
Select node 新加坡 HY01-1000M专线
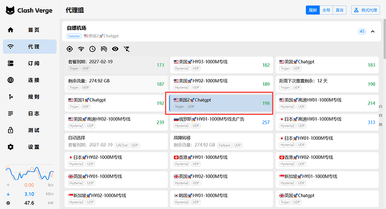point(327,180)
